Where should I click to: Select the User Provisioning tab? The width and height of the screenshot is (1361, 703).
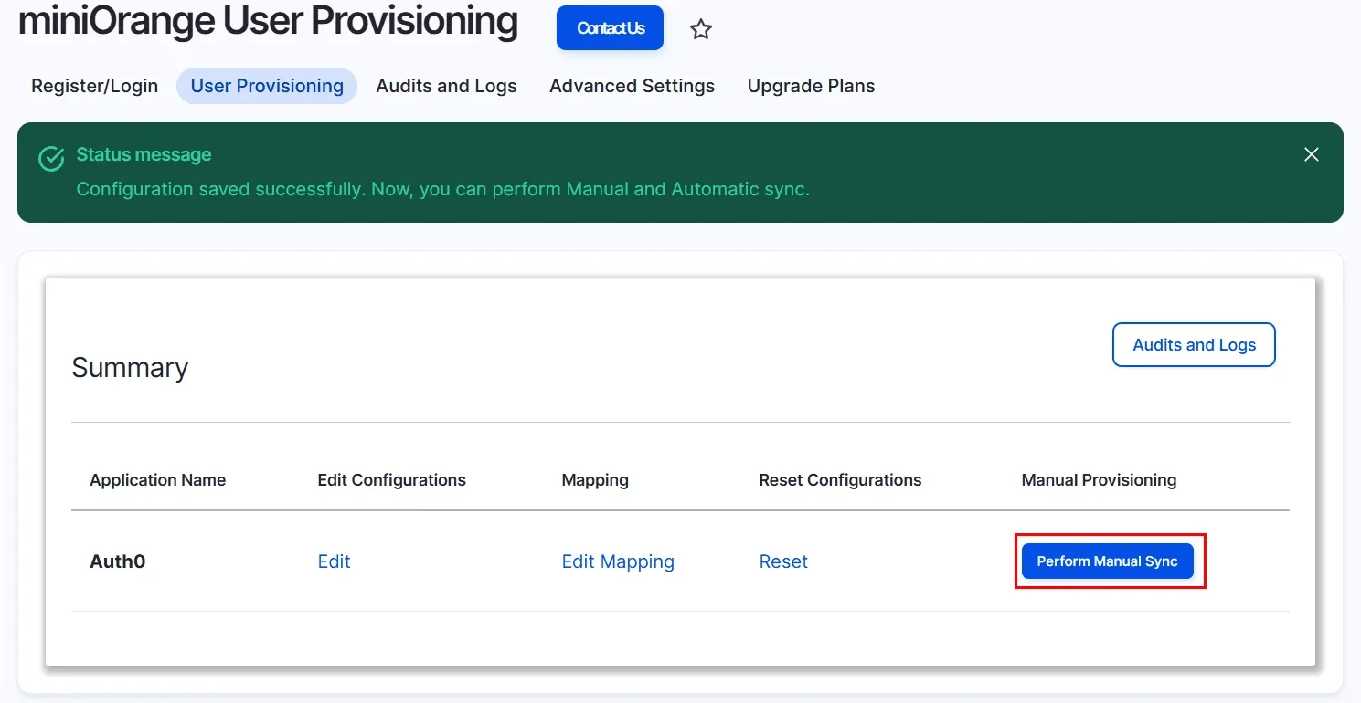[x=267, y=86]
